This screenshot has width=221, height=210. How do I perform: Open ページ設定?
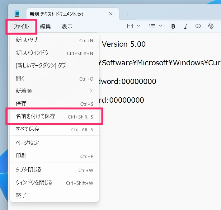coord(54,143)
